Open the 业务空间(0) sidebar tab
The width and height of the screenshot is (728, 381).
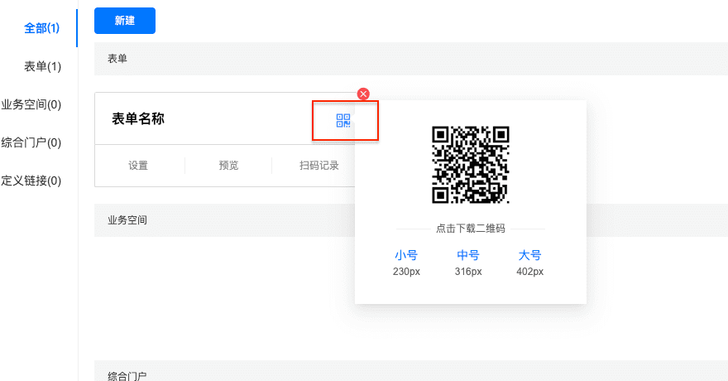coord(31,104)
